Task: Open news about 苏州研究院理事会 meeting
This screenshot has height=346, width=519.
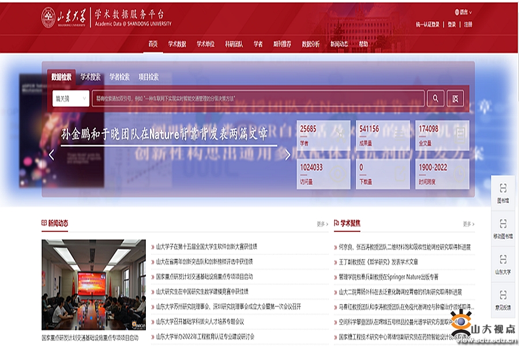Action: pos(228,307)
